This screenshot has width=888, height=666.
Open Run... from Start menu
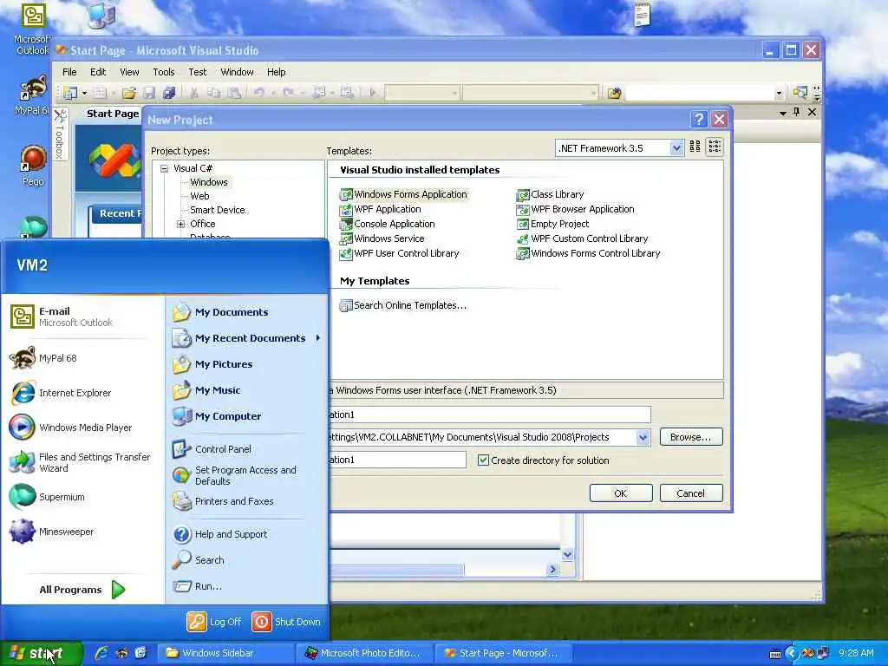[x=198, y=586]
